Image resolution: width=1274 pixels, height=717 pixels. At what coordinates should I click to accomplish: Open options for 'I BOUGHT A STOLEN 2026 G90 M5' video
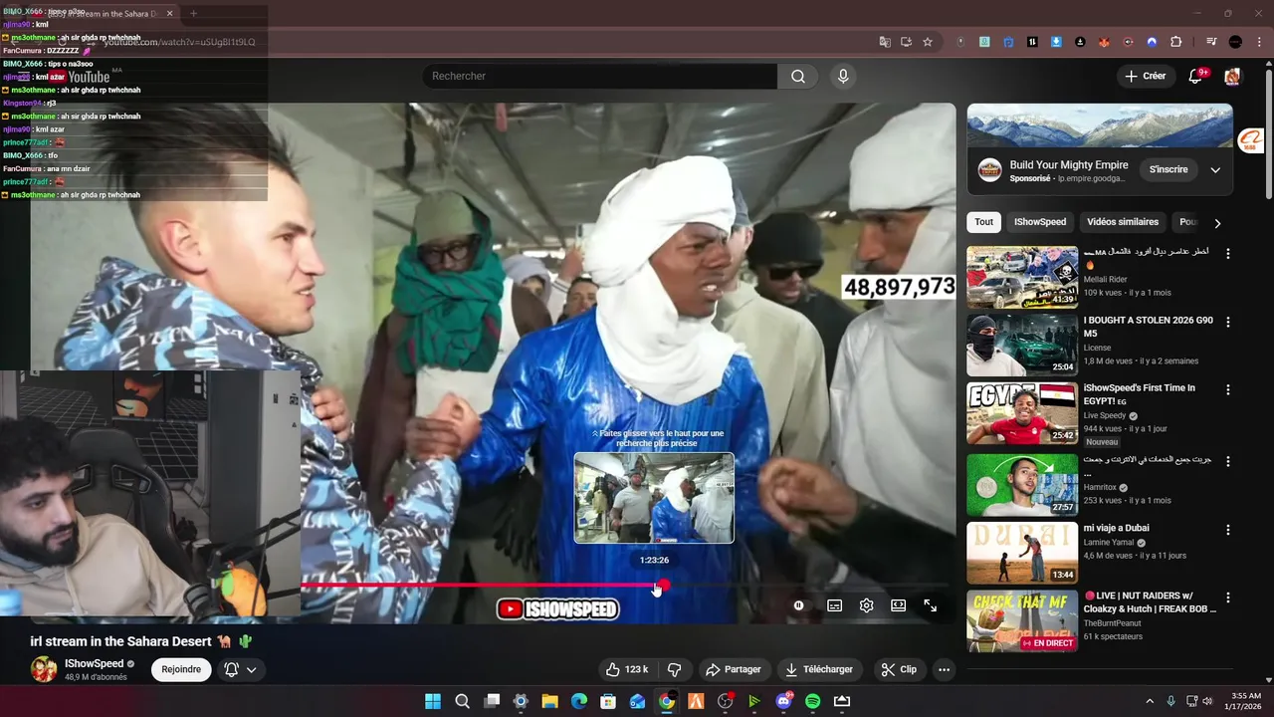(x=1227, y=322)
